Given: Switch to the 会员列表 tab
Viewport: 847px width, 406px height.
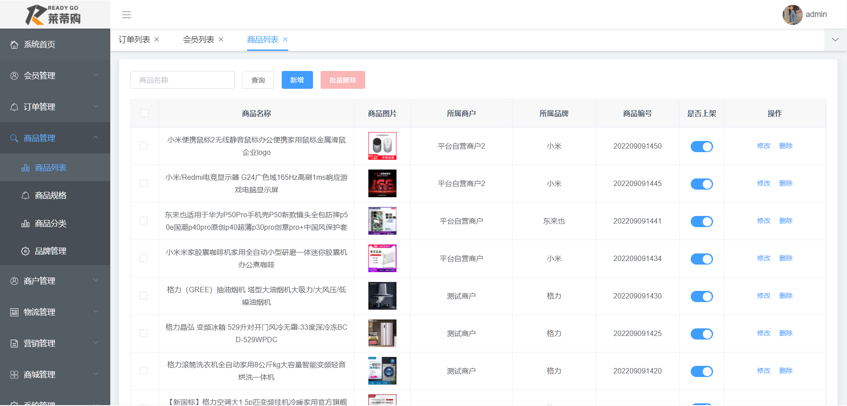Looking at the screenshot, I should click(x=199, y=40).
